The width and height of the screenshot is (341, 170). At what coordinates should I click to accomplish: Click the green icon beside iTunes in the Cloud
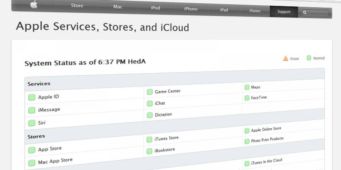pyautogui.click(x=247, y=163)
